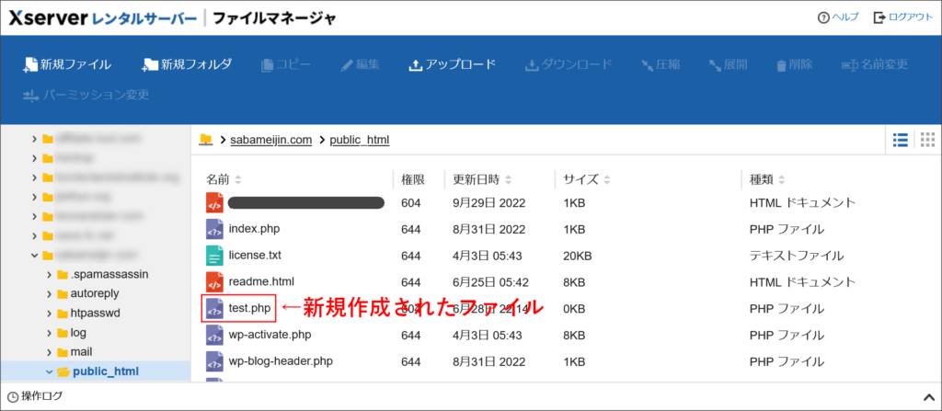Switch to list view icon
942x411 pixels.
(901, 140)
